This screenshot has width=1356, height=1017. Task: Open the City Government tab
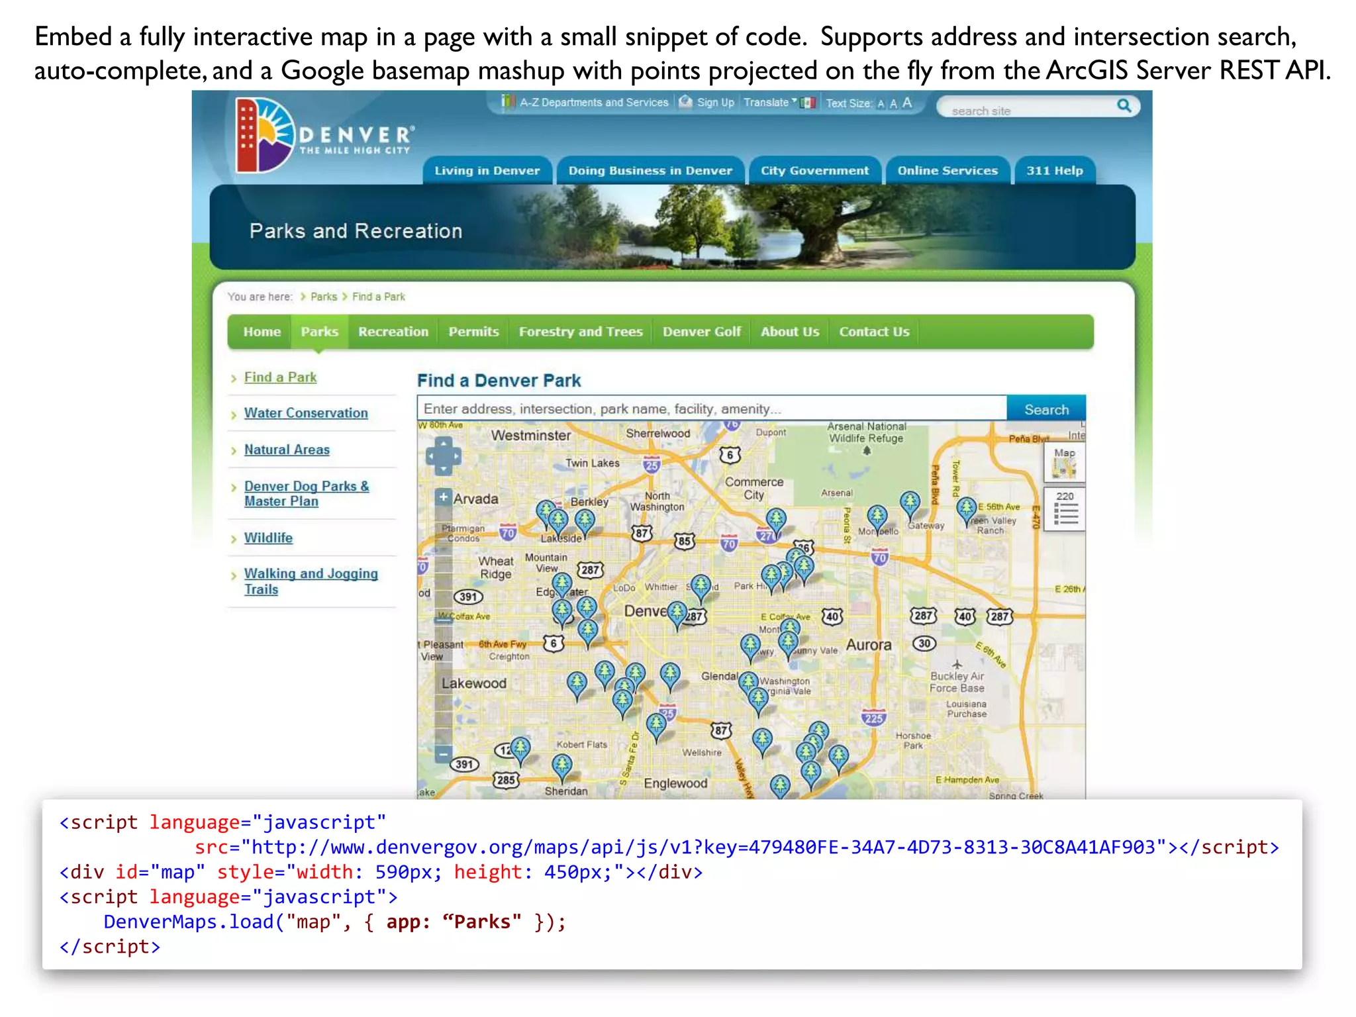pos(814,171)
